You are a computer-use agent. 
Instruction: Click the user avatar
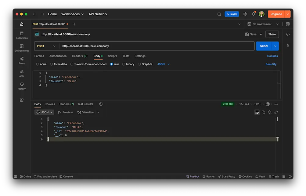[261, 14]
